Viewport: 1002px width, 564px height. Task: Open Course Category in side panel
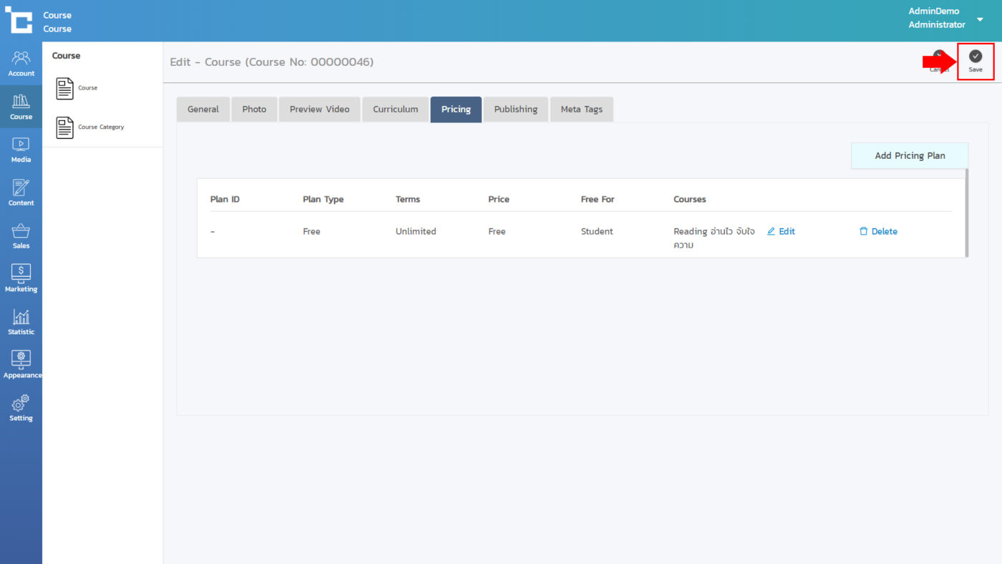100,127
